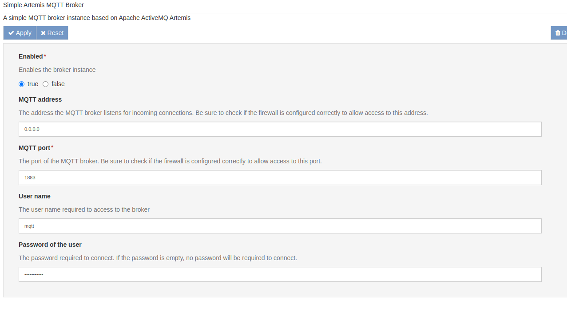Click the broker description text

tap(97, 18)
